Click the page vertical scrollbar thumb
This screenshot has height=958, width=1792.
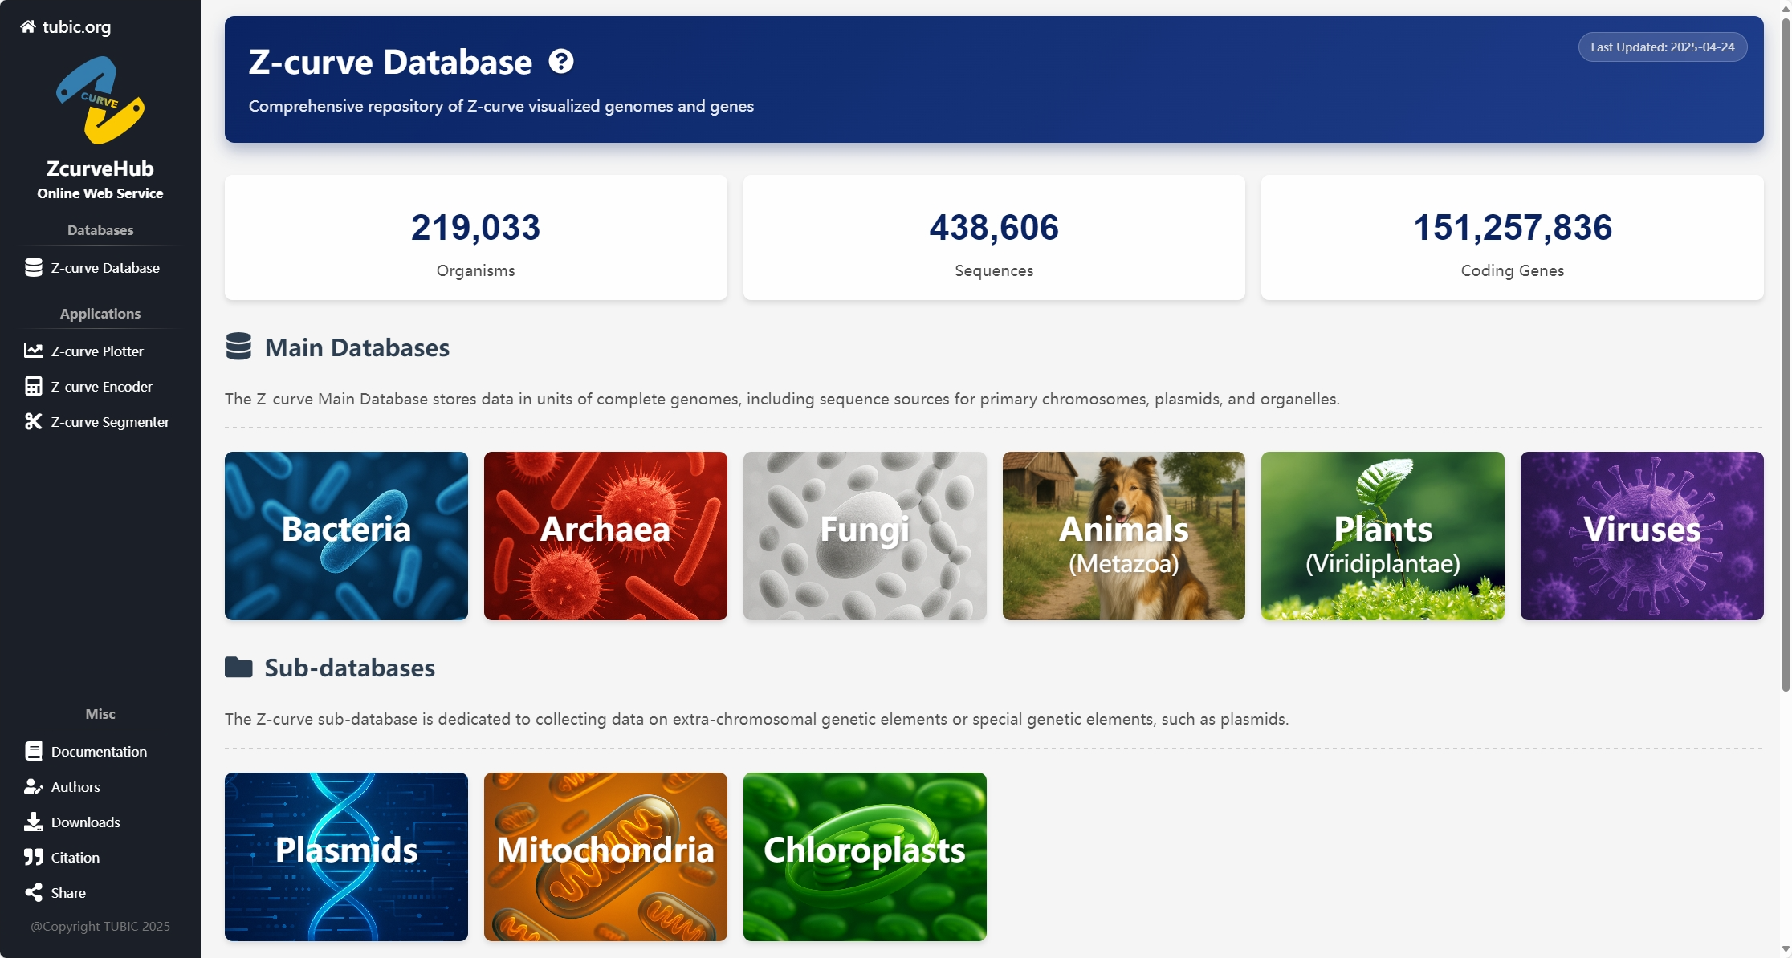coord(1786,353)
